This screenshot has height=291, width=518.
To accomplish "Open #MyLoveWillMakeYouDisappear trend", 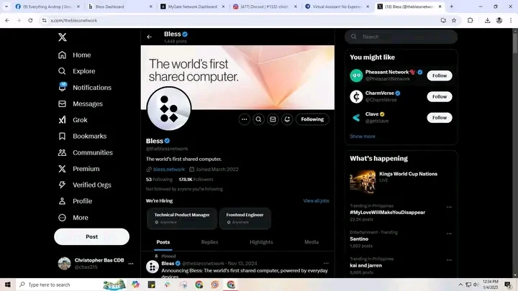I will [x=387, y=213].
